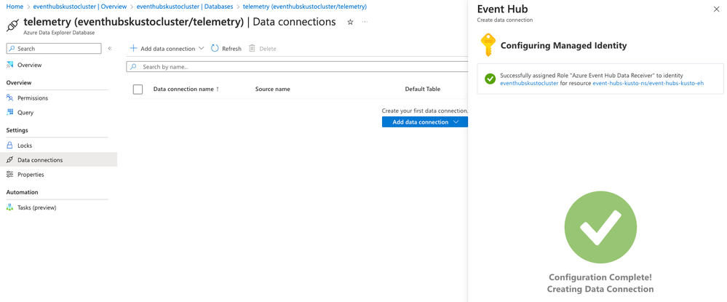The image size is (727, 302).
Task: Click the 'Configuring Managed Identity' heading
Action: point(564,45)
